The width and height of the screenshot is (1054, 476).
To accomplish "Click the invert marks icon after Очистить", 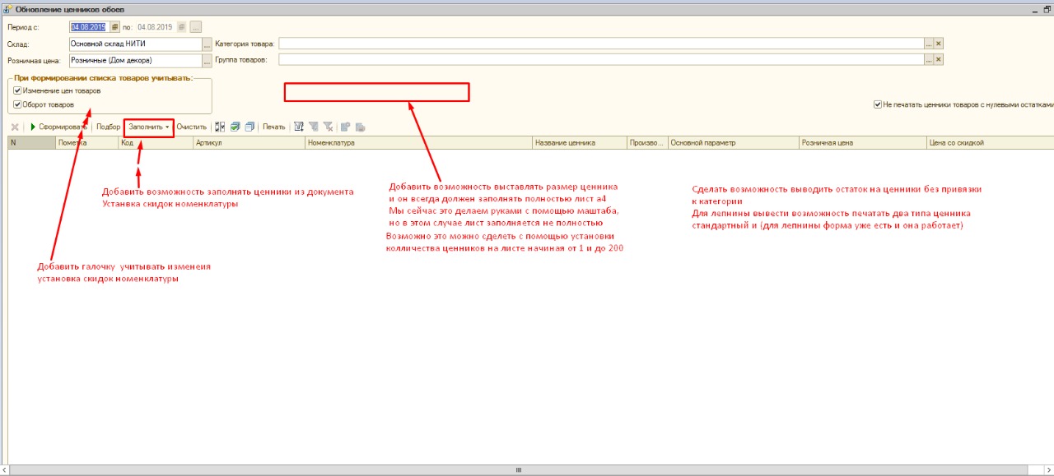I will tap(219, 127).
